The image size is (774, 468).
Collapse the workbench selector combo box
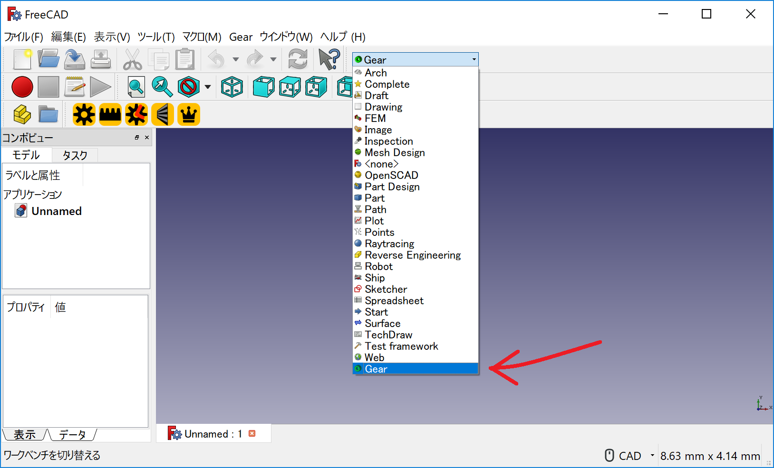pos(416,59)
